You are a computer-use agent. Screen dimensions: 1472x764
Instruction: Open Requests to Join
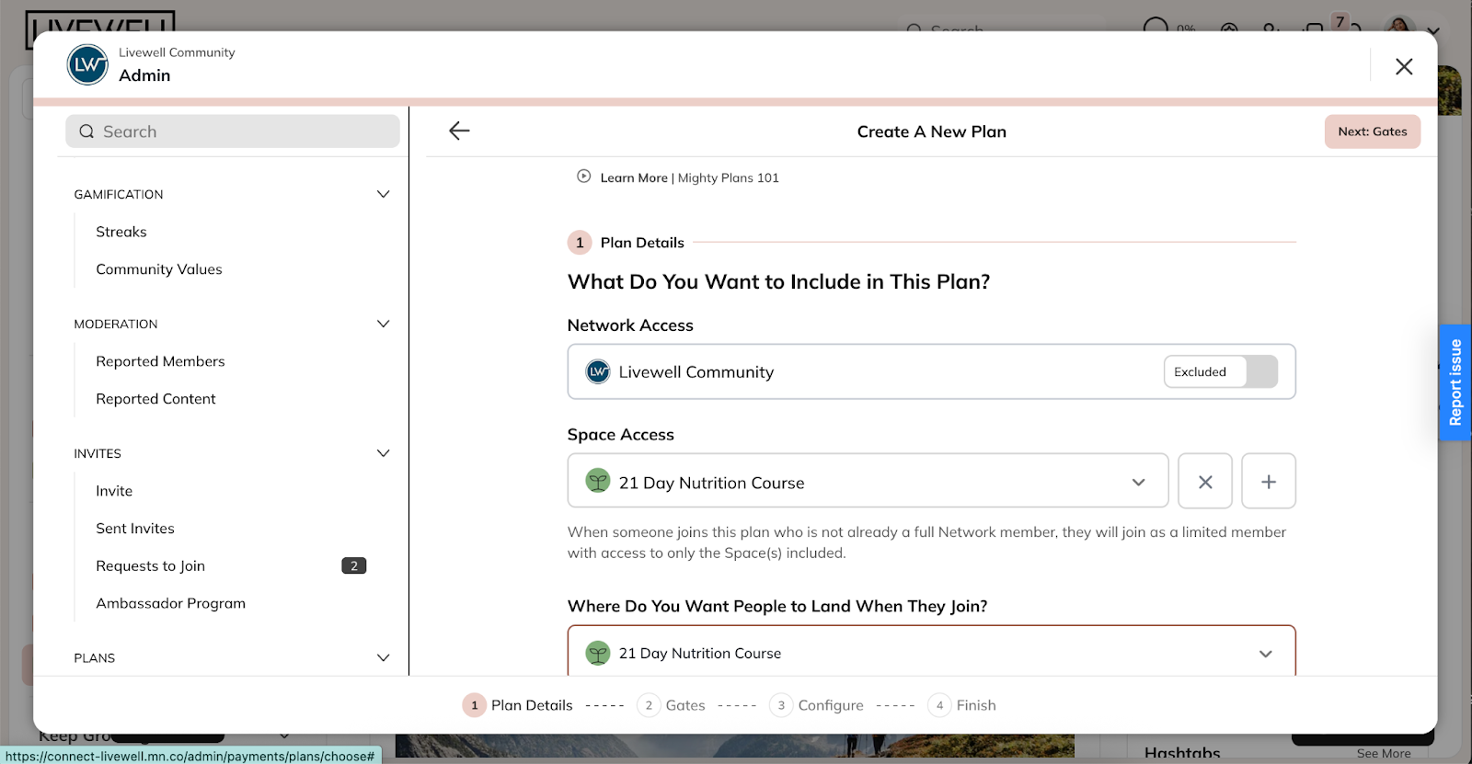(x=150, y=566)
